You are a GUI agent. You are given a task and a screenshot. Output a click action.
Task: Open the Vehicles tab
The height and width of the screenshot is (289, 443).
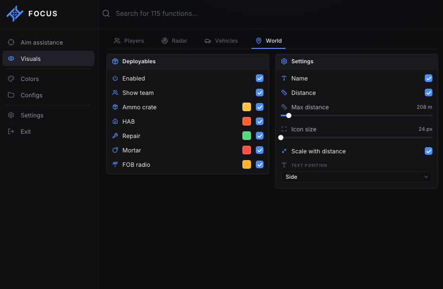[221, 41]
